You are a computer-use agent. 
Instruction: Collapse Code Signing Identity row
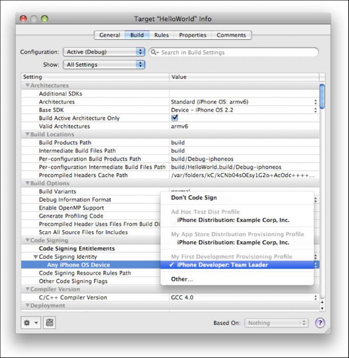(35, 257)
